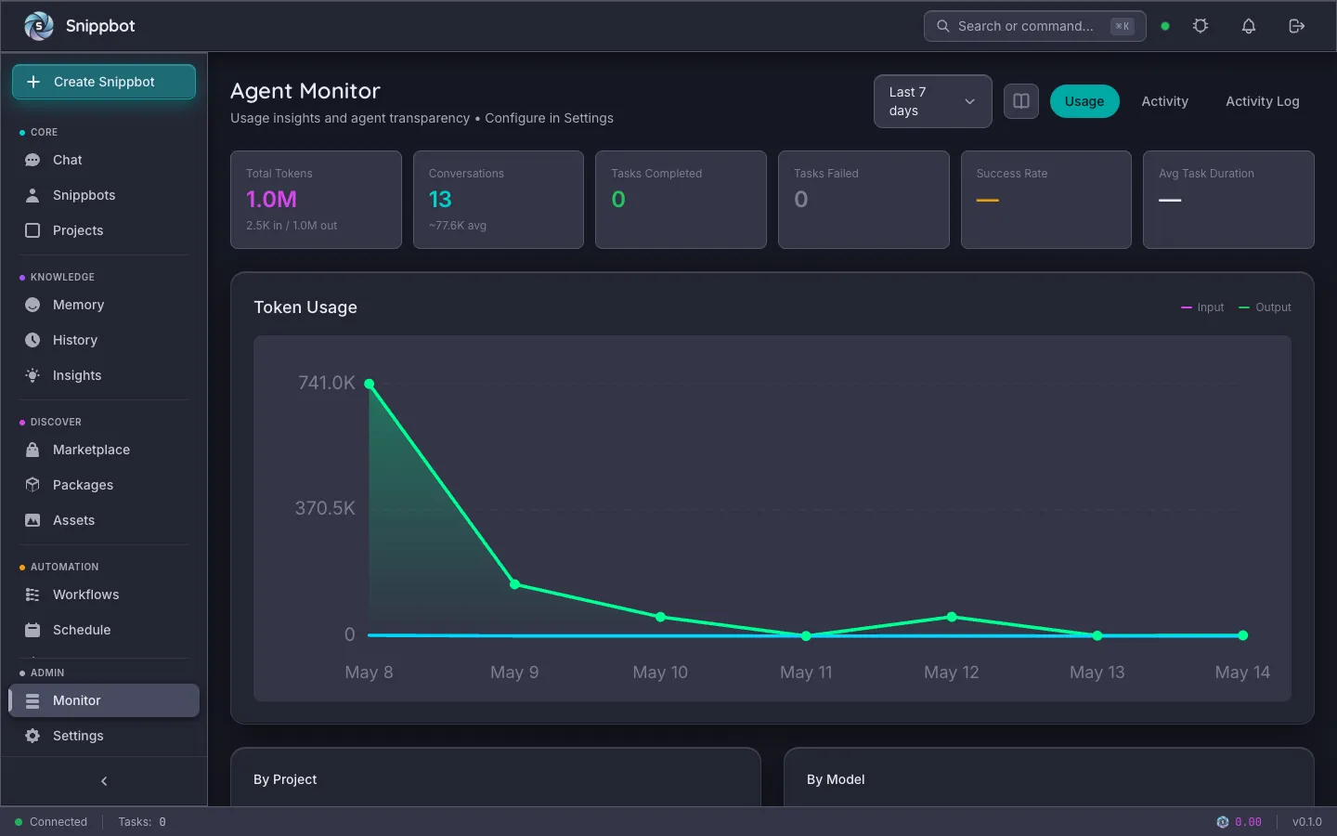Open the Projects sidebar item
The image size is (1337, 836).
tap(104, 230)
